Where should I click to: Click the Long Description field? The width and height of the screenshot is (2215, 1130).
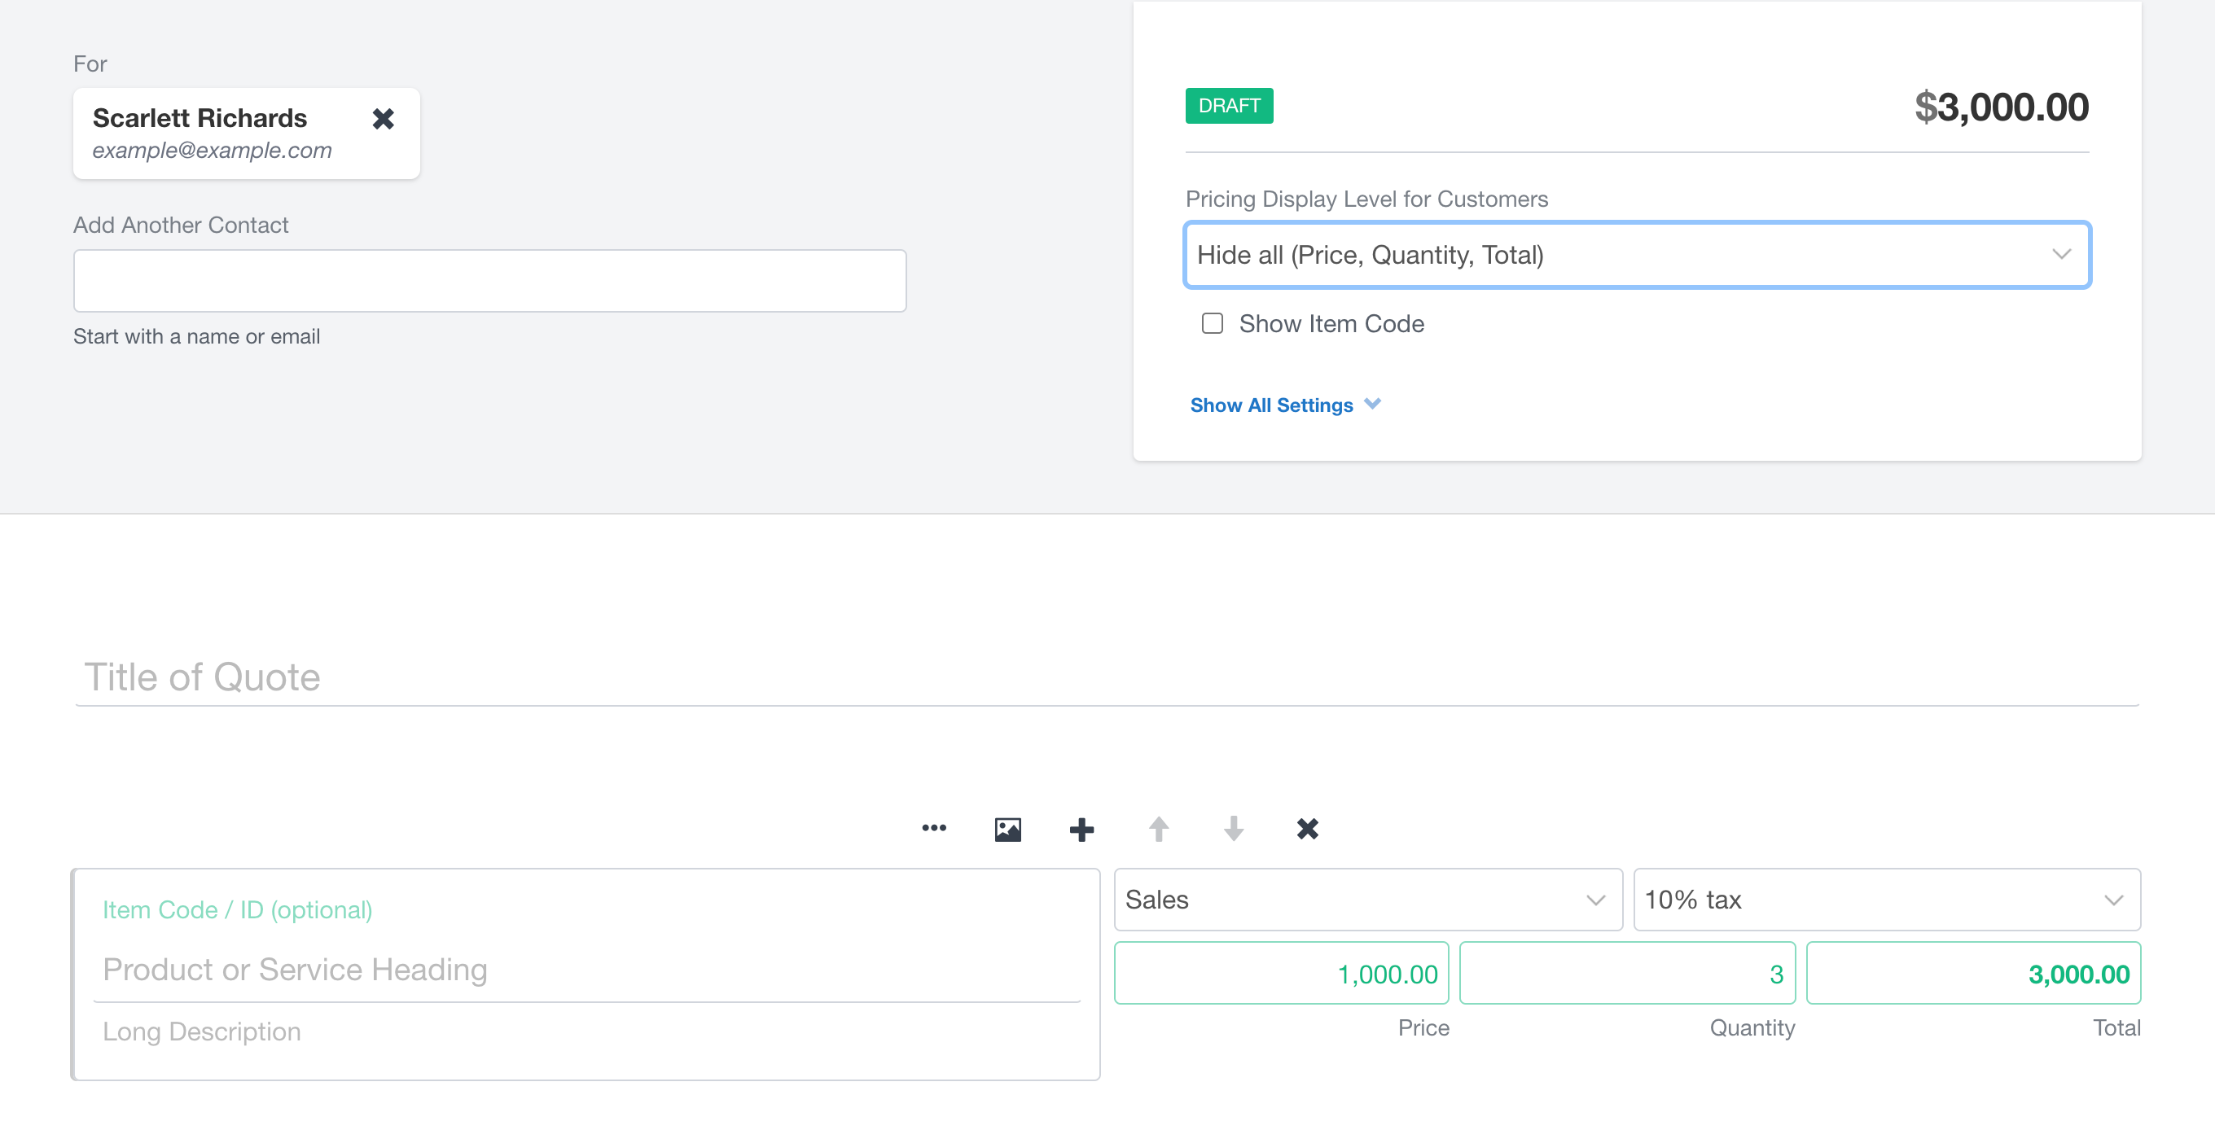[x=586, y=1032]
